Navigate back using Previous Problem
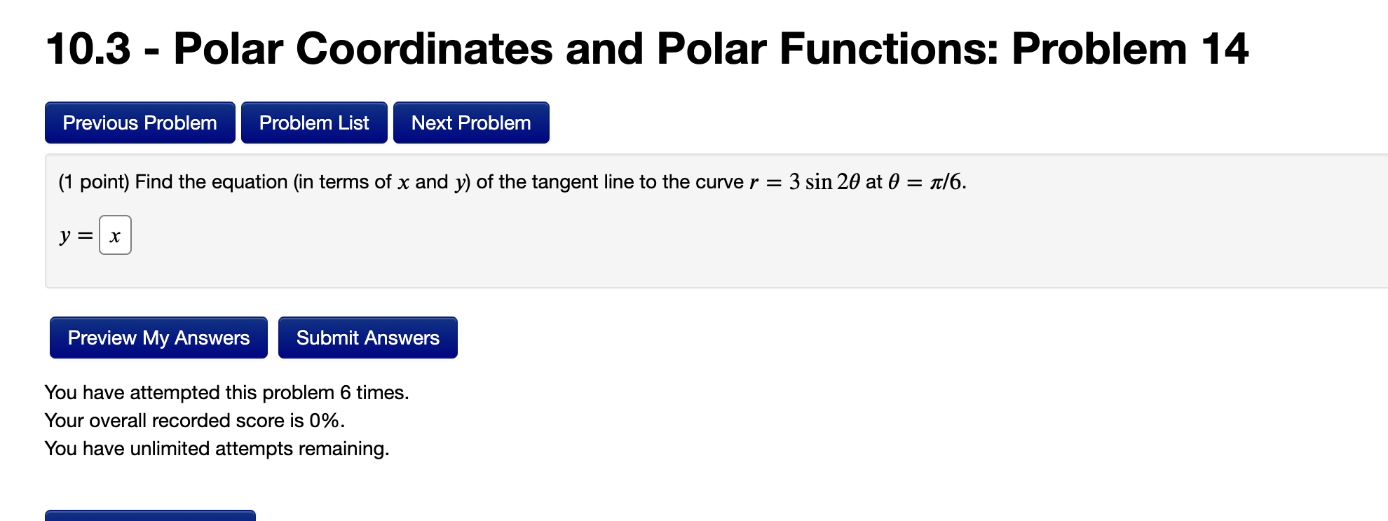This screenshot has height=521, width=1388. (139, 123)
